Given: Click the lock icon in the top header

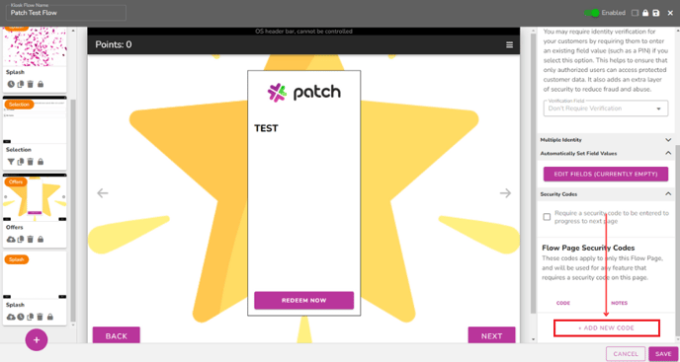Looking at the screenshot, I should point(645,13).
